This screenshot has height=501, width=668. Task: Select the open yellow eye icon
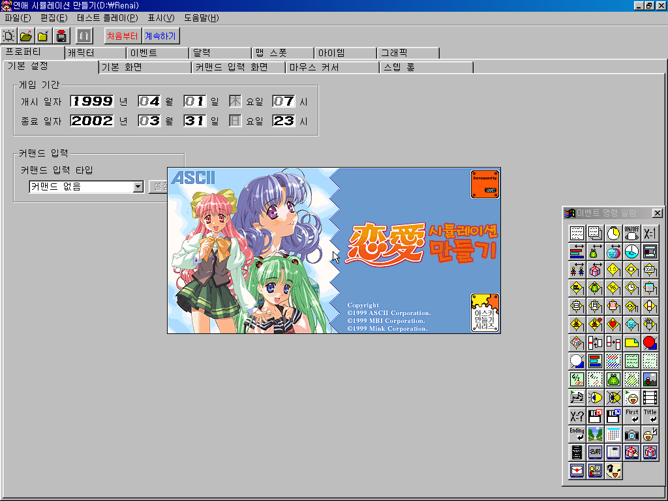[x=595, y=397]
